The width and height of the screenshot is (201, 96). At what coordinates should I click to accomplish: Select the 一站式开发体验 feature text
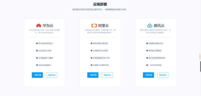[155, 65]
